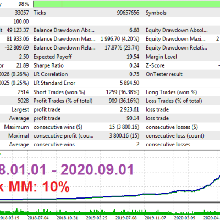
Task: Select the 5 894.50 value
Action: point(129,83)
